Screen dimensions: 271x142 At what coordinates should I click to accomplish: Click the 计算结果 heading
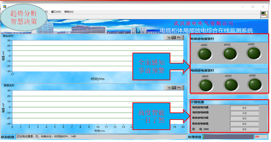coord(197,102)
